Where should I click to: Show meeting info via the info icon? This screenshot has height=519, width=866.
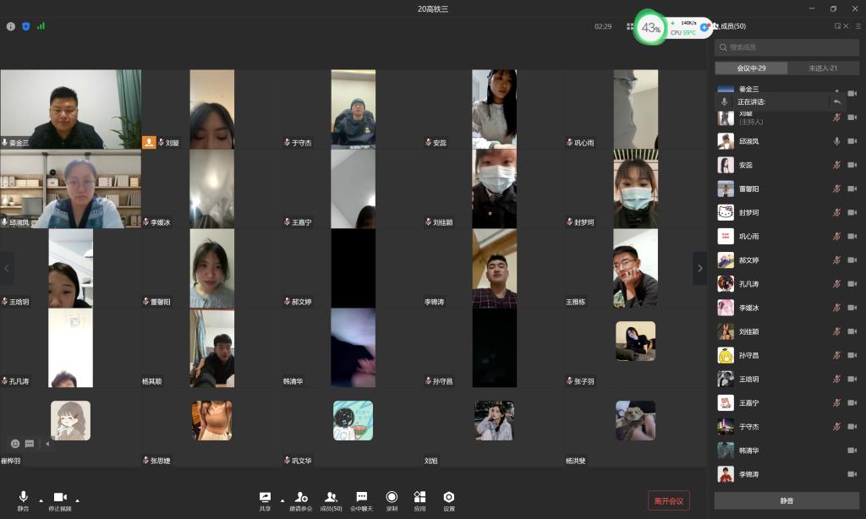coord(10,26)
